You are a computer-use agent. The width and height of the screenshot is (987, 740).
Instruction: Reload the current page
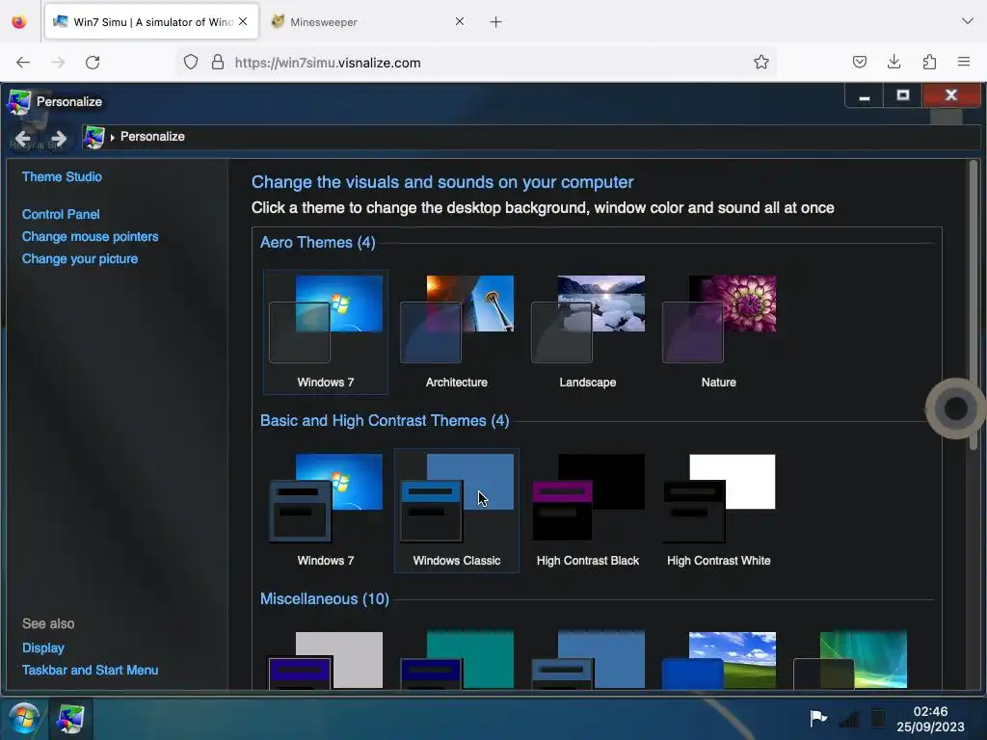click(x=93, y=63)
